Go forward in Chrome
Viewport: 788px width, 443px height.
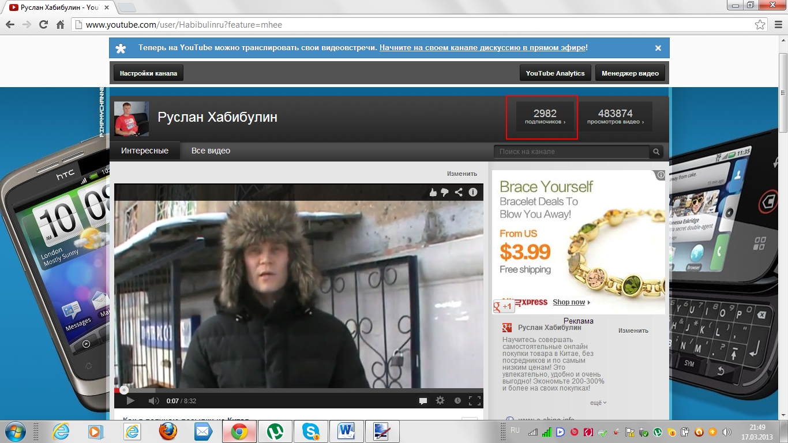pyautogui.click(x=27, y=25)
